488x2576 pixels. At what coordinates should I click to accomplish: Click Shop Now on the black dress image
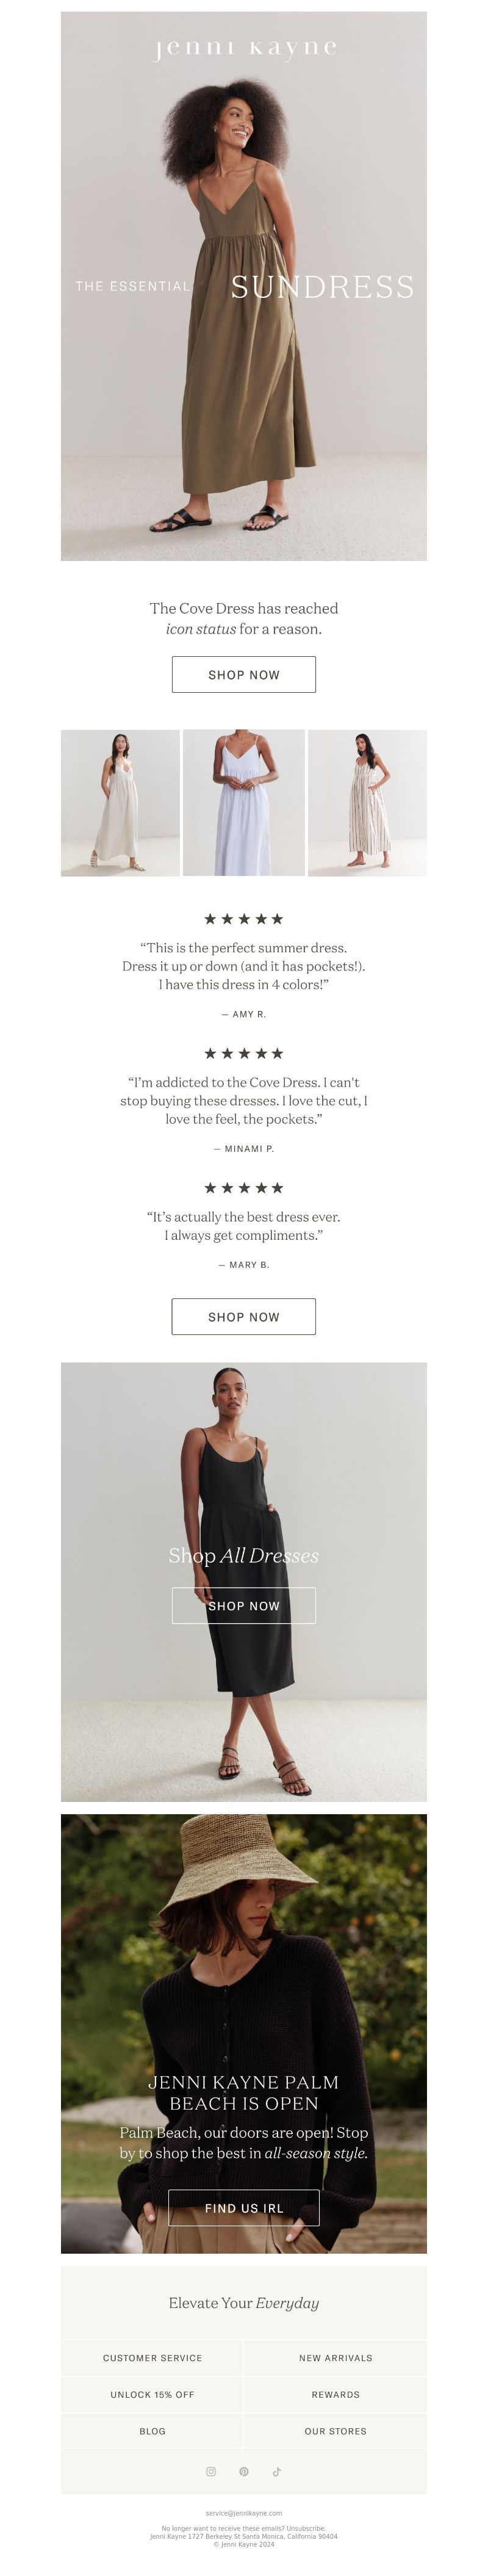[x=244, y=1605]
